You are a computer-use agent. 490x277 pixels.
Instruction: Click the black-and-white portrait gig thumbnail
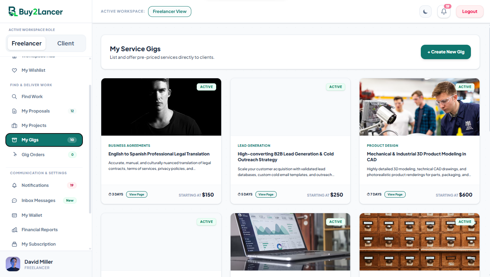pyautogui.click(x=161, y=107)
